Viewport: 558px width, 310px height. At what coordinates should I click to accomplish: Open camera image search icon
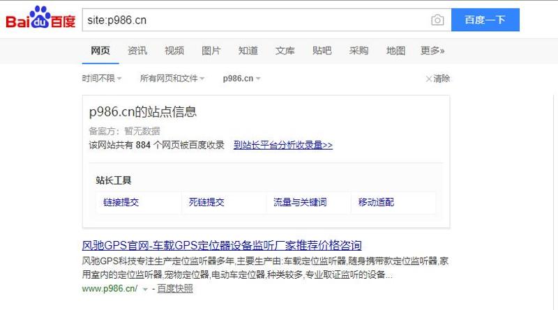click(437, 20)
